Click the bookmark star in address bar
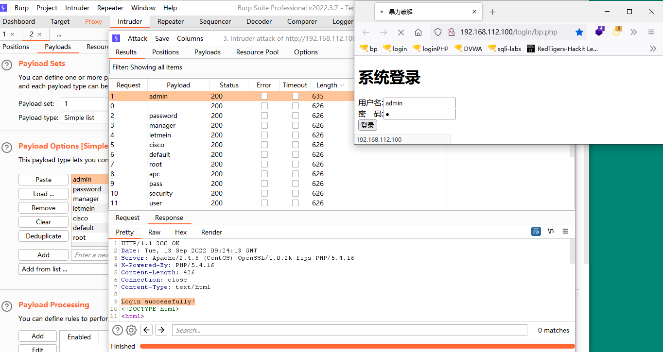663x352 pixels. pos(579,33)
